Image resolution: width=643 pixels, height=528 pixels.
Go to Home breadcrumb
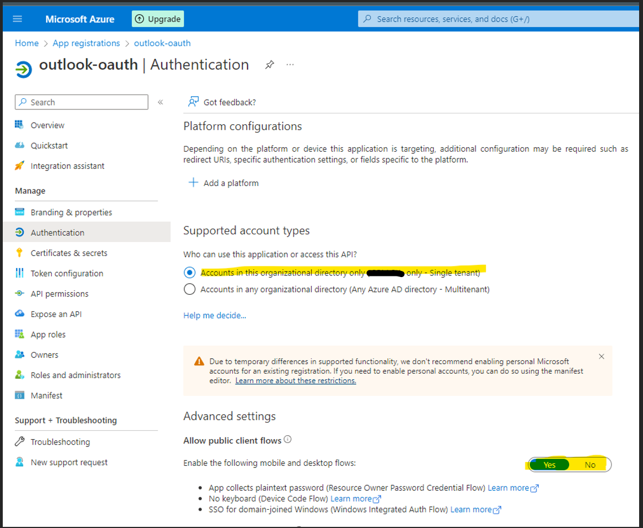pos(27,43)
